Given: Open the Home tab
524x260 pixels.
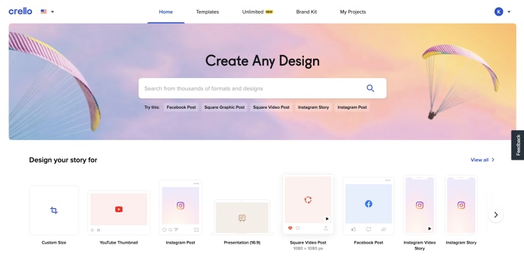Looking at the screenshot, I should (166, 12).
